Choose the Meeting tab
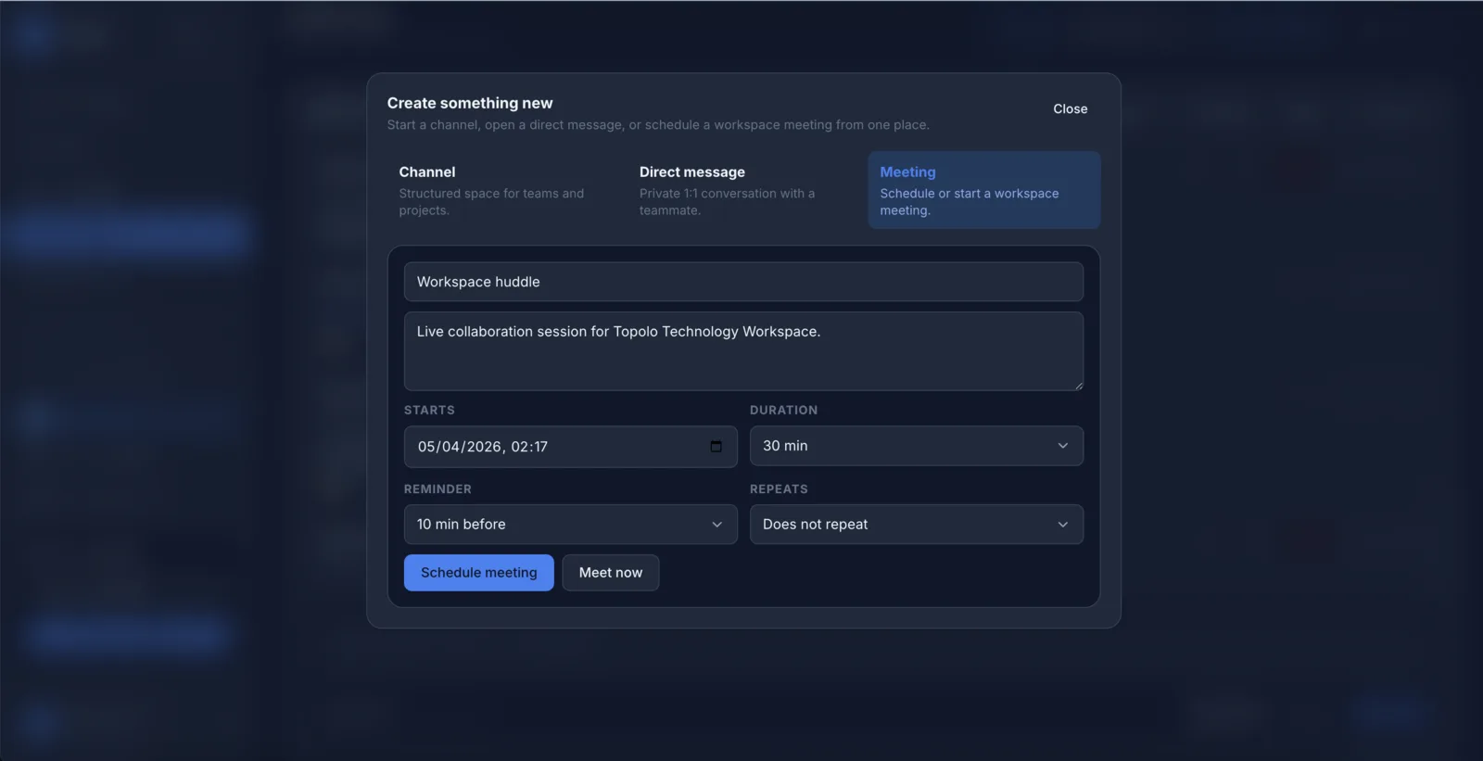Viewport: 1483px width, 761px height. click(983, 190)
